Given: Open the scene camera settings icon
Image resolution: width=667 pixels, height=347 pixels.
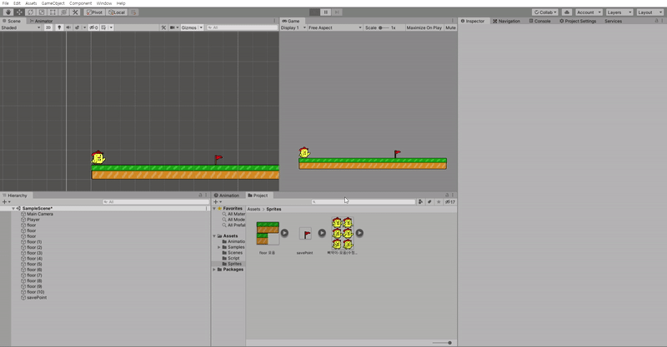Looking at the screenshot, I should coord(174,27).
